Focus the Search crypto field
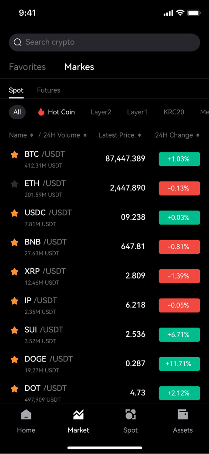Viewport: 209px width, 454px height. click(104, 43)
